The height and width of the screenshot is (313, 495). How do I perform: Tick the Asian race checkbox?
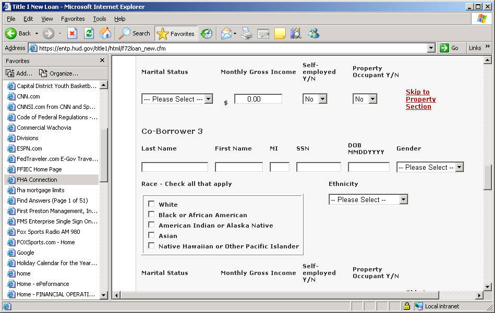click(x=151, y=235)
